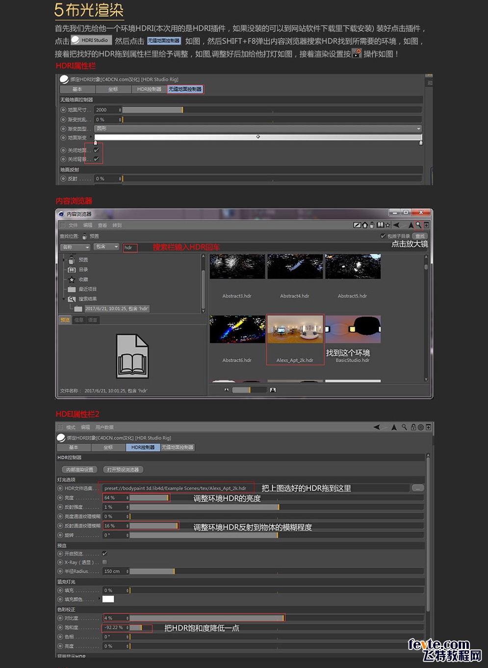Click the 地面渐变 gradient middle knot
The height and width of the screenshot is (668, 488).
[x=258, y=137]
